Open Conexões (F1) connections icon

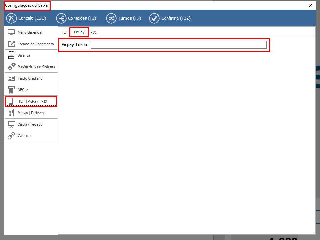click(x=61, y=18)
